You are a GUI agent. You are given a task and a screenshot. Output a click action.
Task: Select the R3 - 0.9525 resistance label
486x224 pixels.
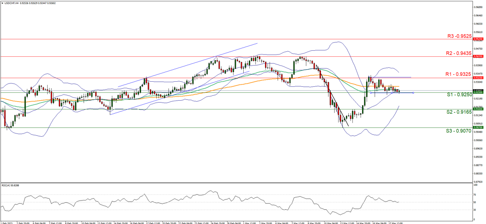point(459,36)
